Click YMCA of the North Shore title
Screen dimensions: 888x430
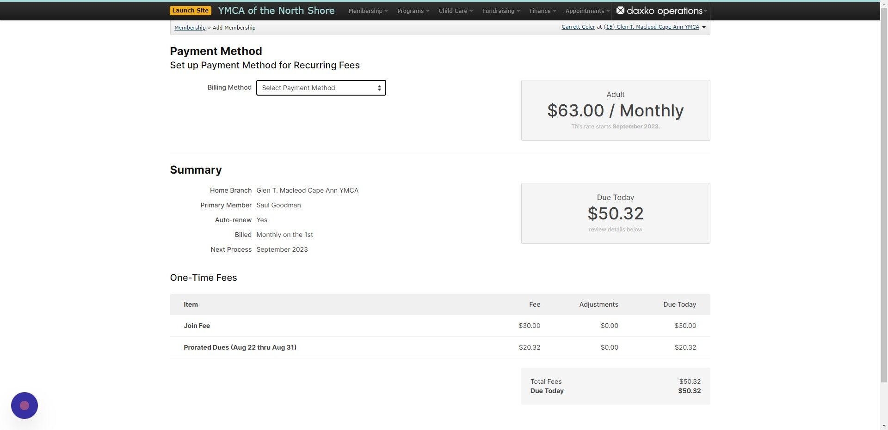click(x=276, y=11)
